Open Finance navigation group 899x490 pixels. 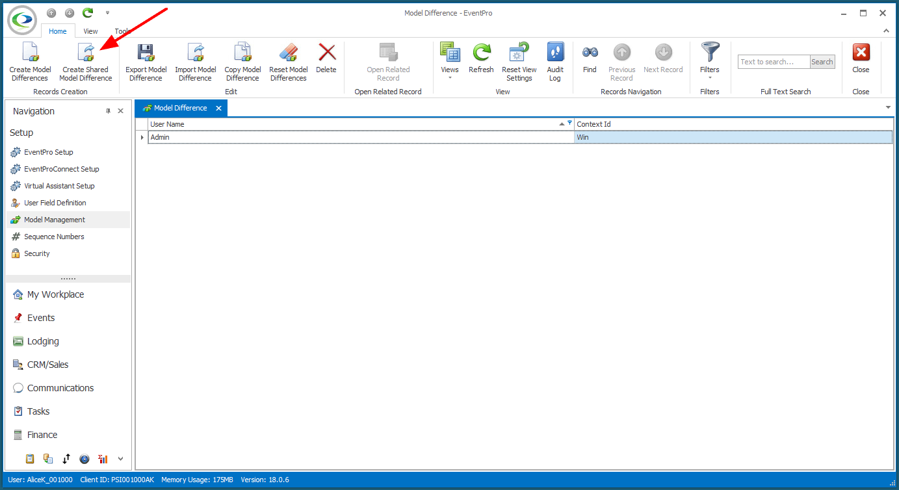tap(42, 435)
